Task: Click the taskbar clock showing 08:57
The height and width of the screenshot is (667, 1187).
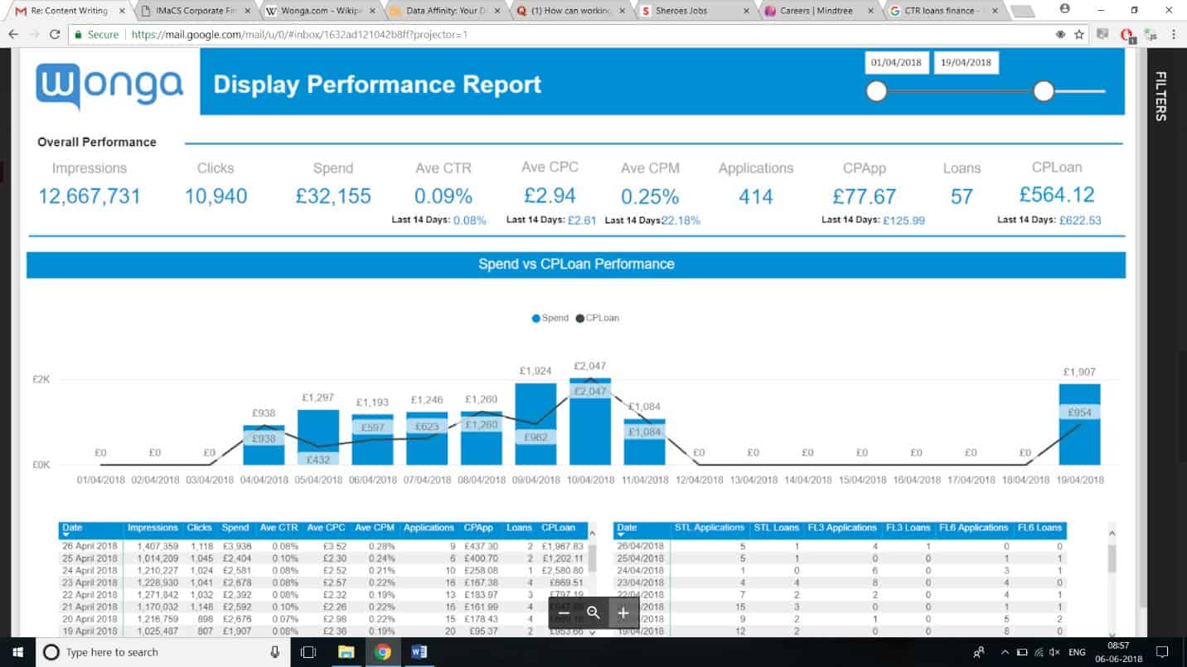Action: (1118, 645)
